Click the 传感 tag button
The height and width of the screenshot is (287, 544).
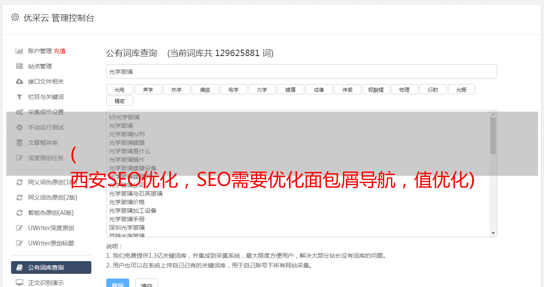347,89
